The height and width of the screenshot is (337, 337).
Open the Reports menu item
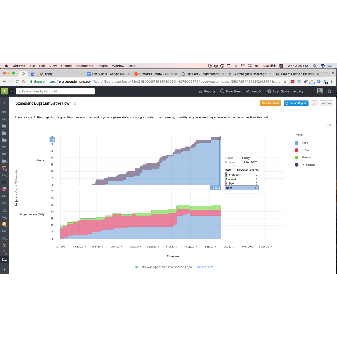[207, 91]
